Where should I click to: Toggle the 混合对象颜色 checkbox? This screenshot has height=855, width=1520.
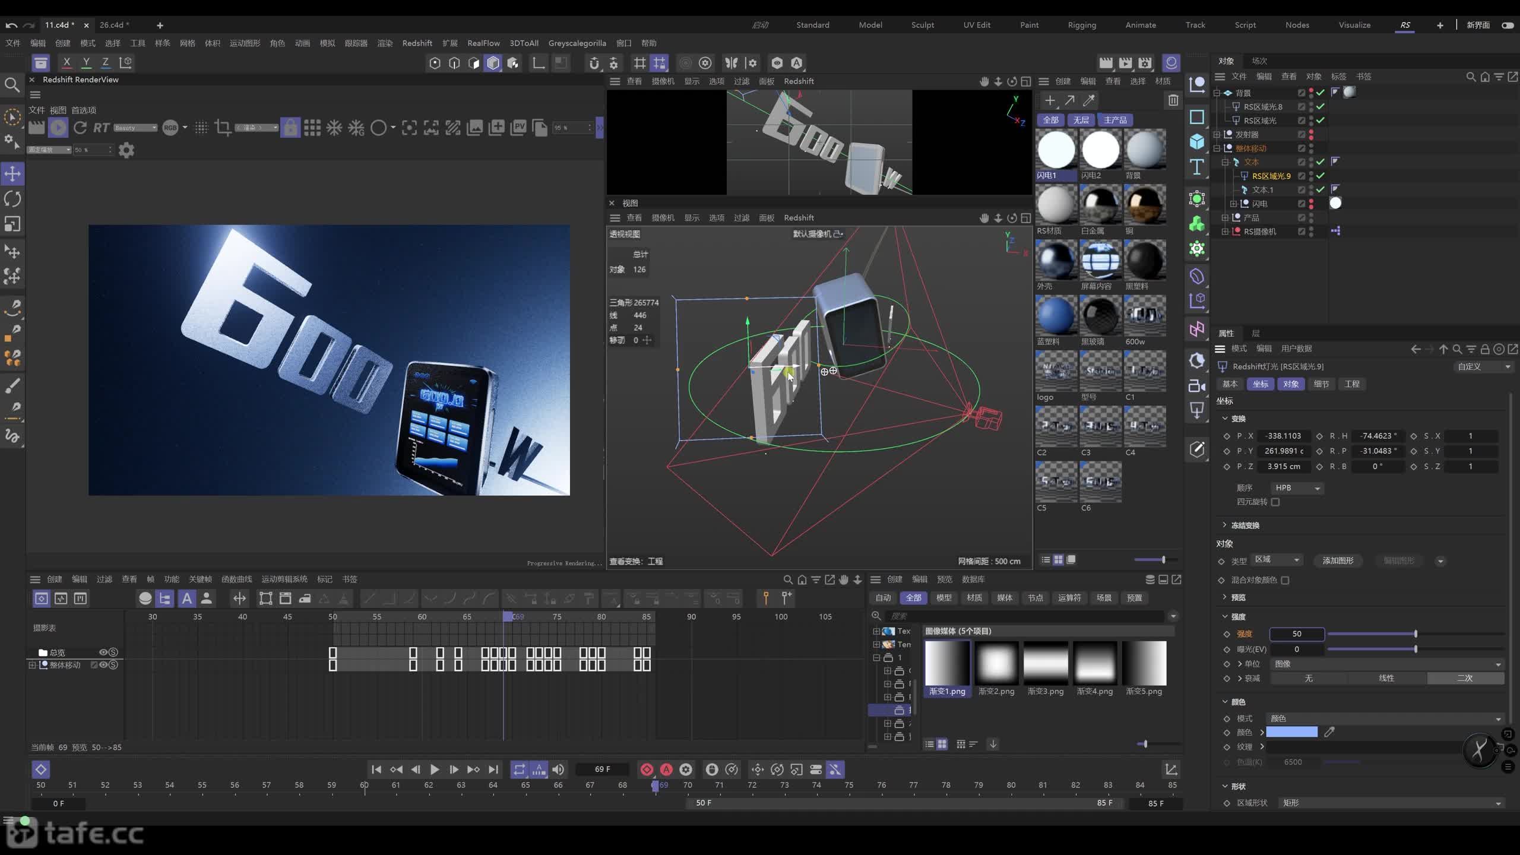pos(1285,580)
